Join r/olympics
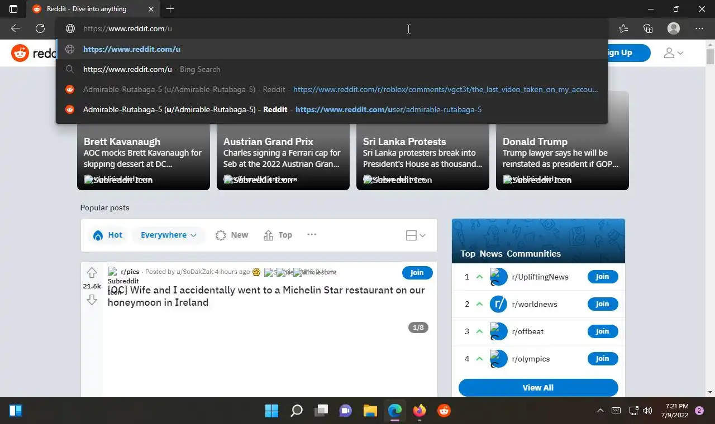The width and height of the screenshot is (715, 424). [603, 359]
